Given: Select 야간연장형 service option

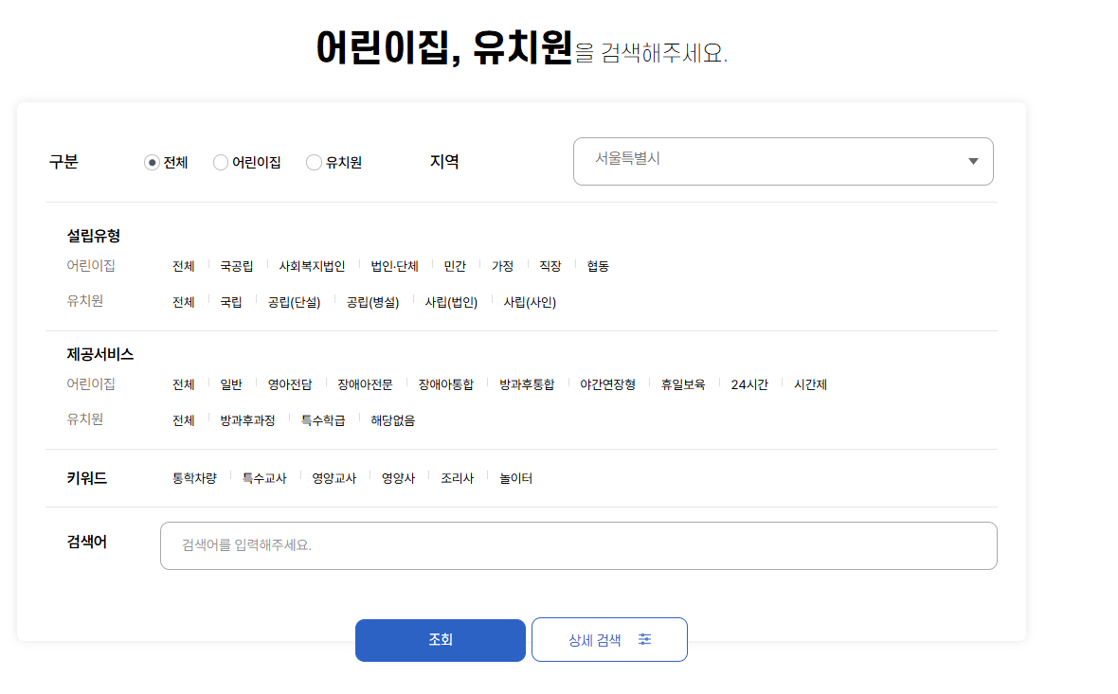Looking at the screenshot, I should 607,384.
